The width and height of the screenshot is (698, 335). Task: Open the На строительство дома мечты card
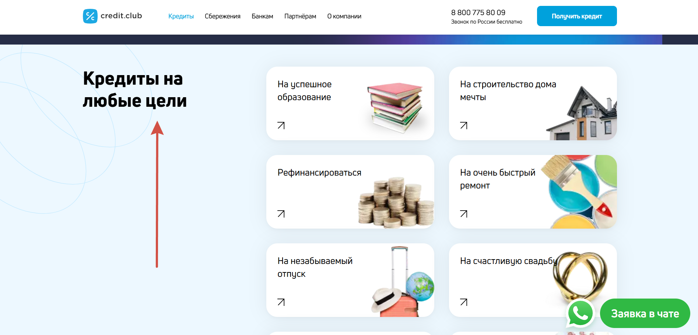click(533, 103)
